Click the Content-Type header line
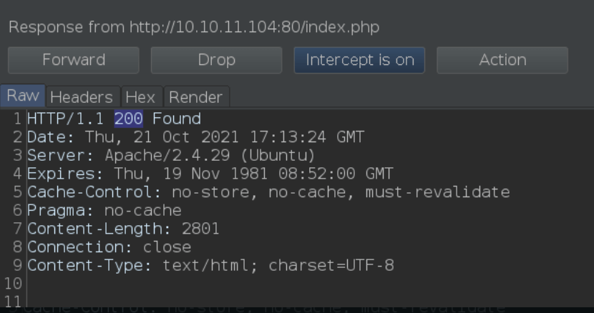The width and height of the screenshot is (594, 313). tap(210, 265)
